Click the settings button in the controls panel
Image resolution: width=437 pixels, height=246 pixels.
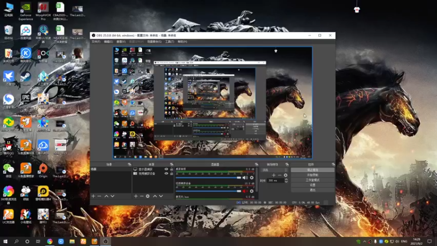click(312, 185)
